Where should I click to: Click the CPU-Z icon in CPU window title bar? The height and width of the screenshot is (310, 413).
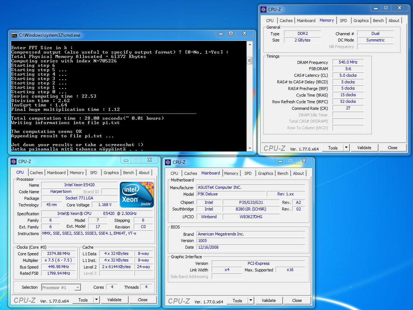pyautogui.click(x=14, y=162)
